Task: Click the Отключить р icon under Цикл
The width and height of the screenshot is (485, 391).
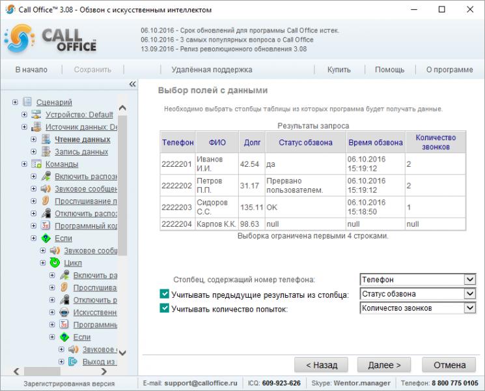Action: 64,300
